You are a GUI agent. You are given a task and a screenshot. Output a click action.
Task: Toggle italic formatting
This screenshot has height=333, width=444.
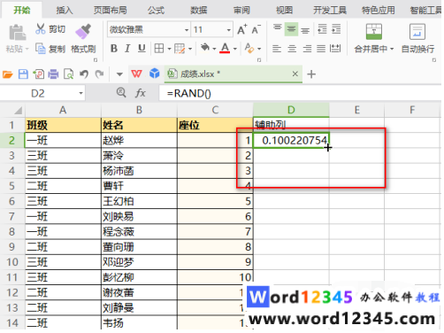(x=127, y=48)
